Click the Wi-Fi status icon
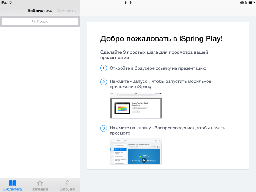Viewport: 256px width, 192px height. [x=11, y=2]
